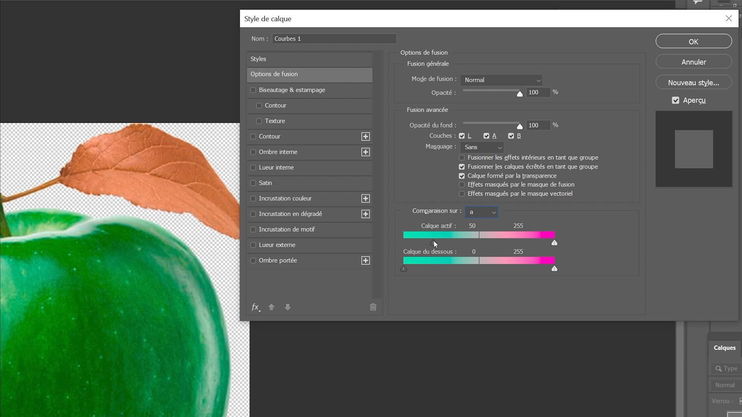Uncheck Calque formé par la transparence
This screenshot has width=742, height=417.
pyautogui.click(x=461, y=176)
